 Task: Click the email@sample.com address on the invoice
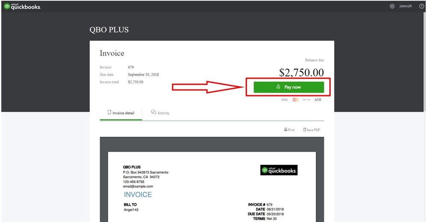pyautogui.click(x=138, y=186)
